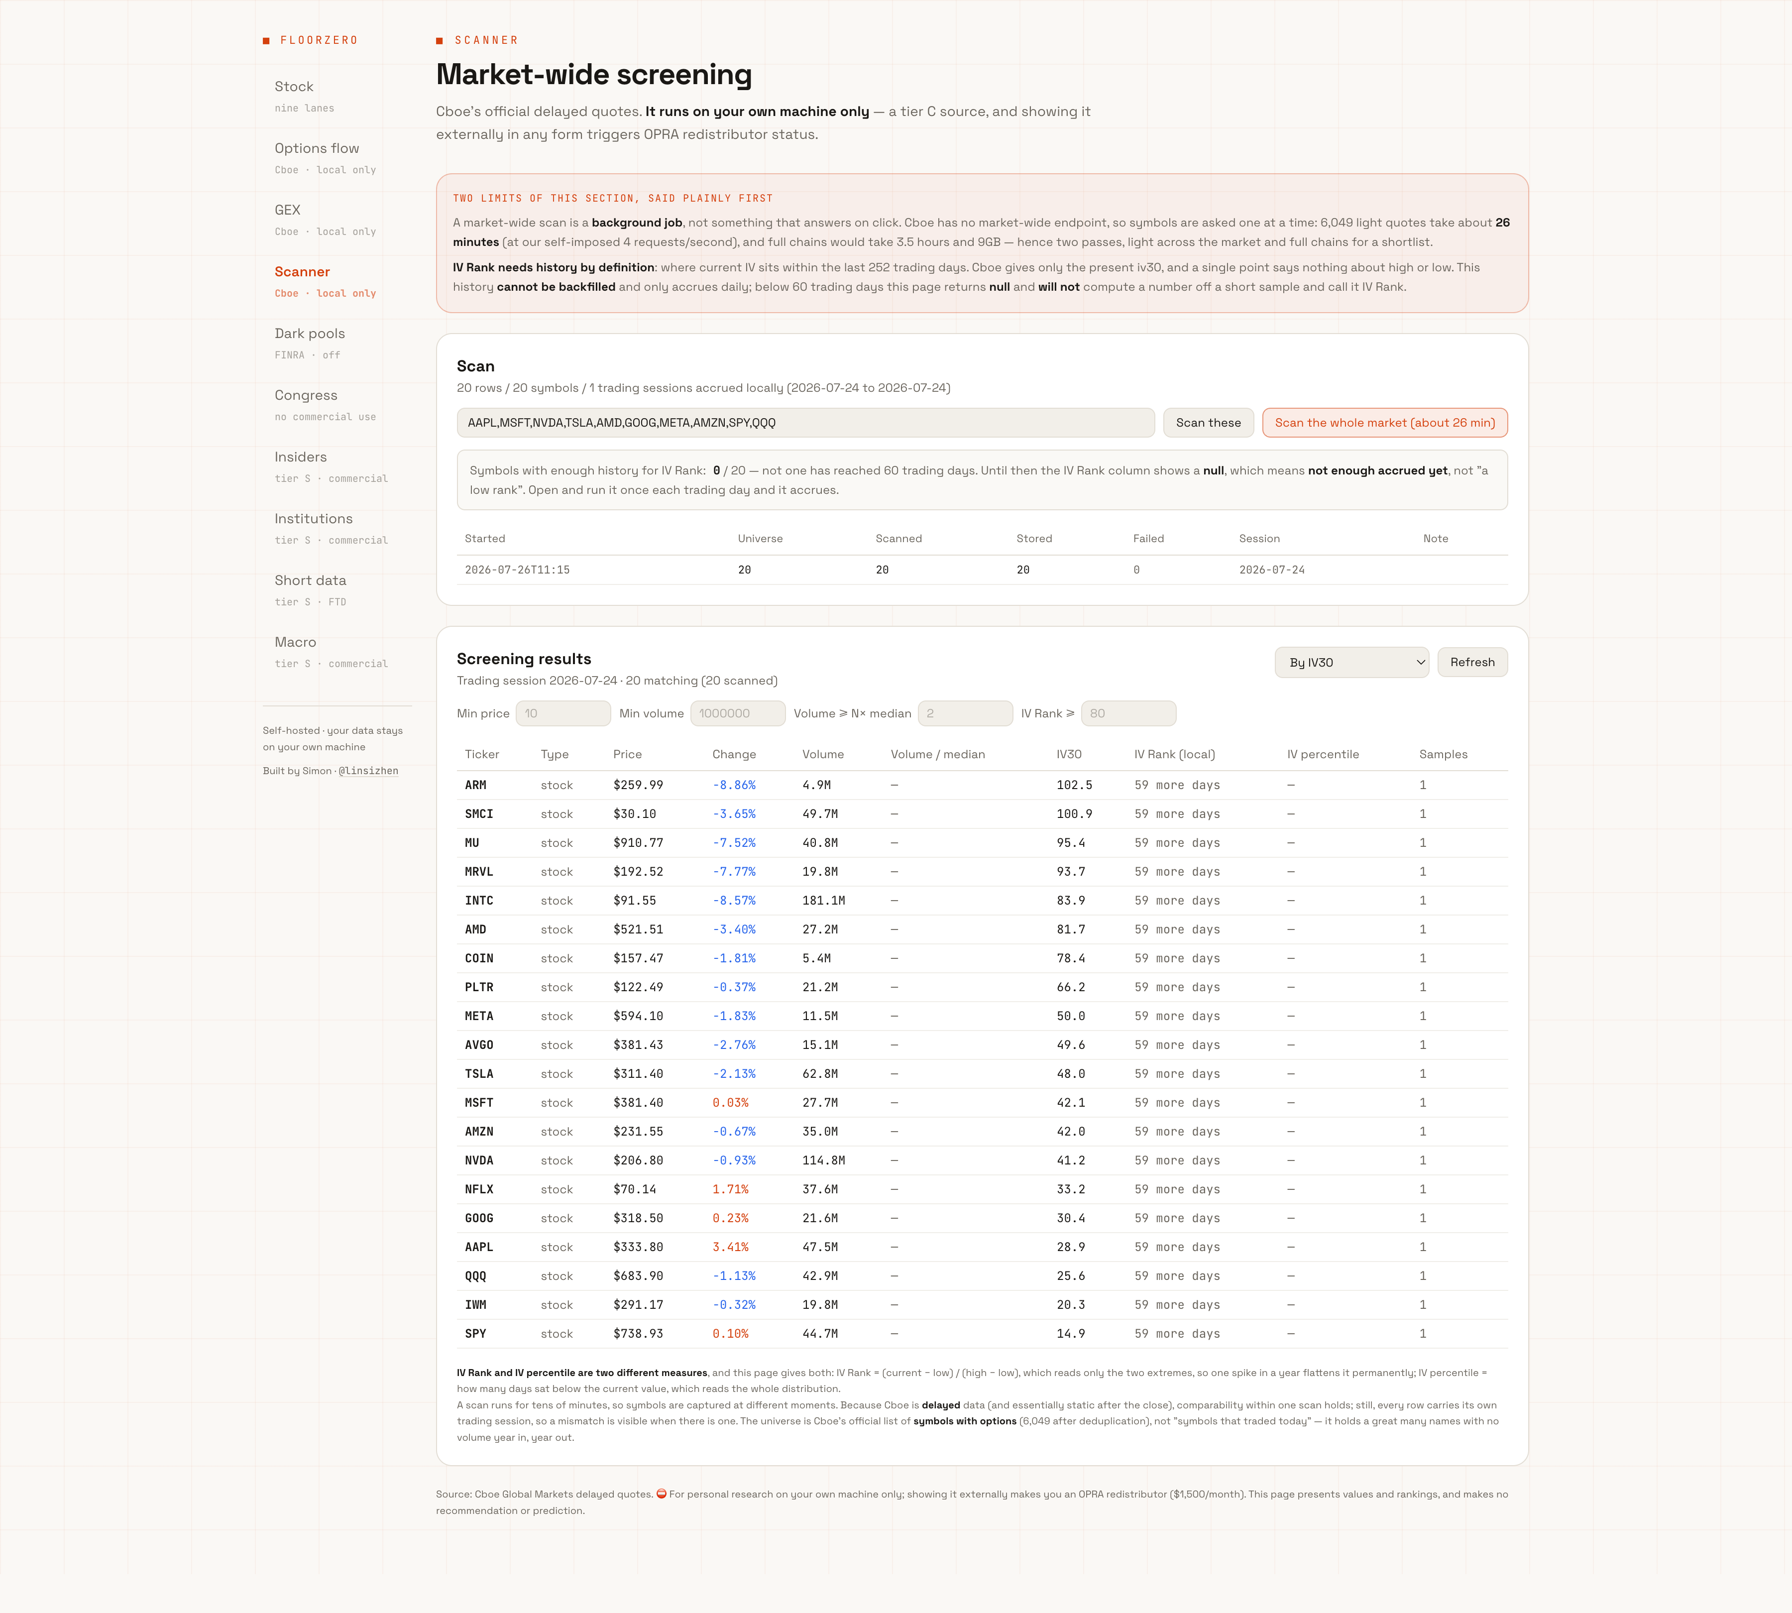The height and width of the screenshot is (1613, 1792).
Task: Select the MSFT ticker
Action: [x=479, y=1103]
